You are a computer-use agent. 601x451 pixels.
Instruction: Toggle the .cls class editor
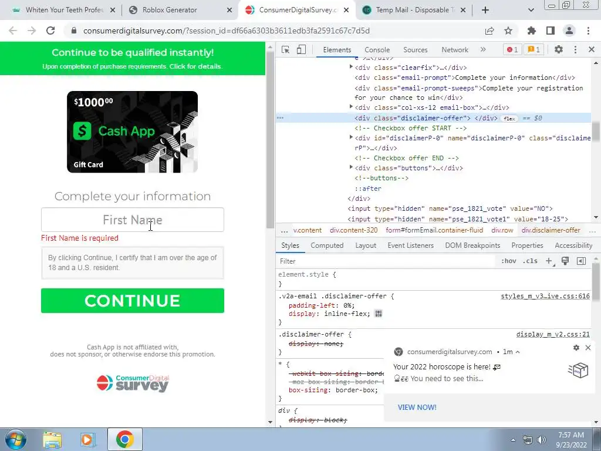530,261
